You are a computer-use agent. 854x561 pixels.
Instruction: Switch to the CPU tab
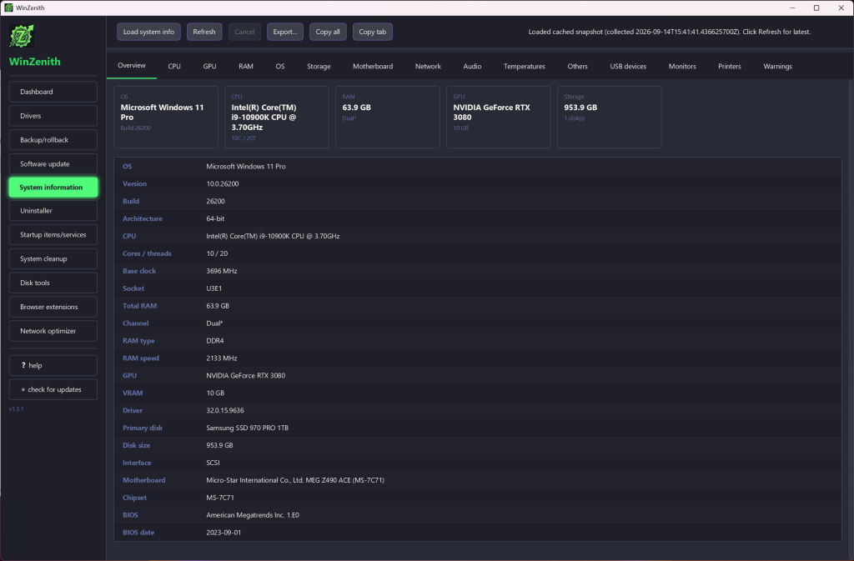174,67
